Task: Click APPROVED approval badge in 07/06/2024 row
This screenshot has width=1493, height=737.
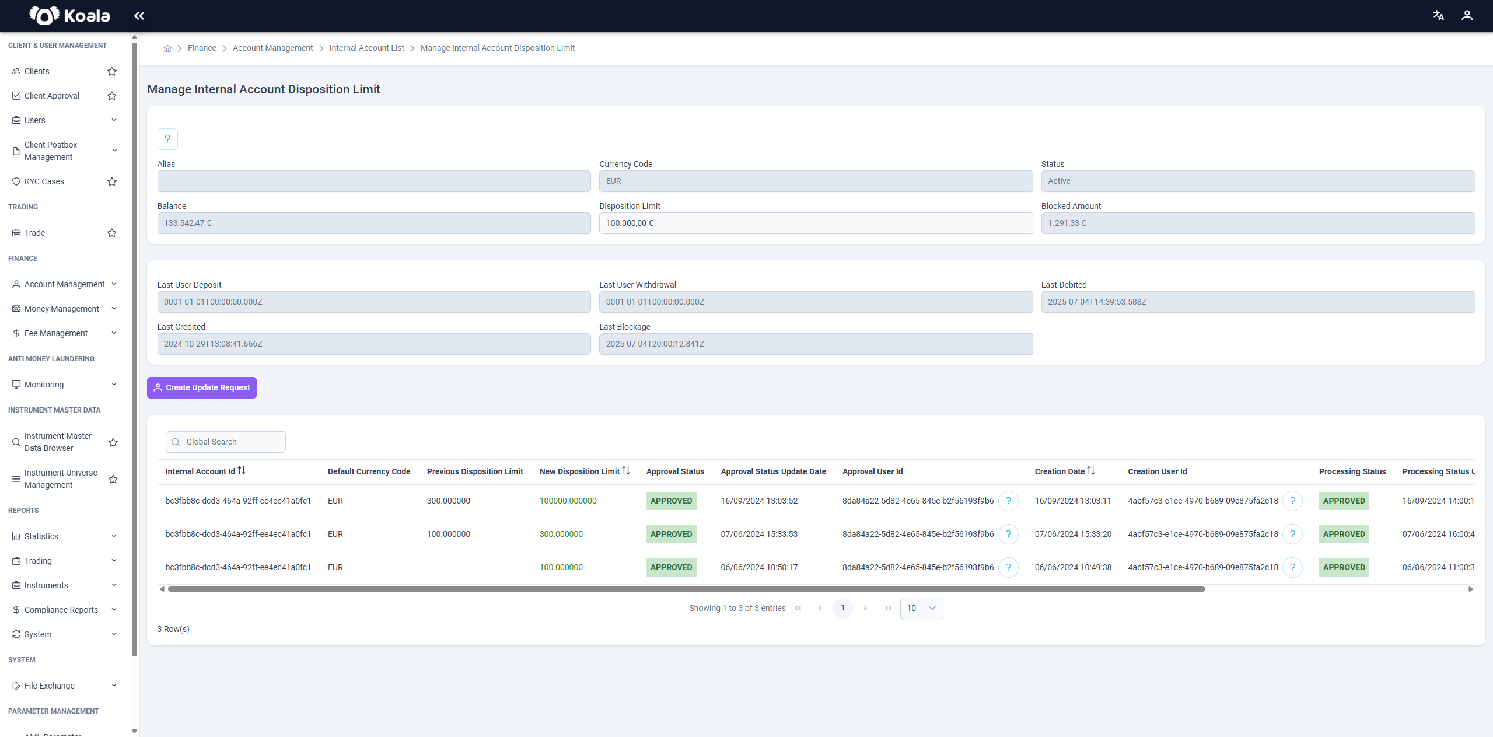Action: [671, 534]
